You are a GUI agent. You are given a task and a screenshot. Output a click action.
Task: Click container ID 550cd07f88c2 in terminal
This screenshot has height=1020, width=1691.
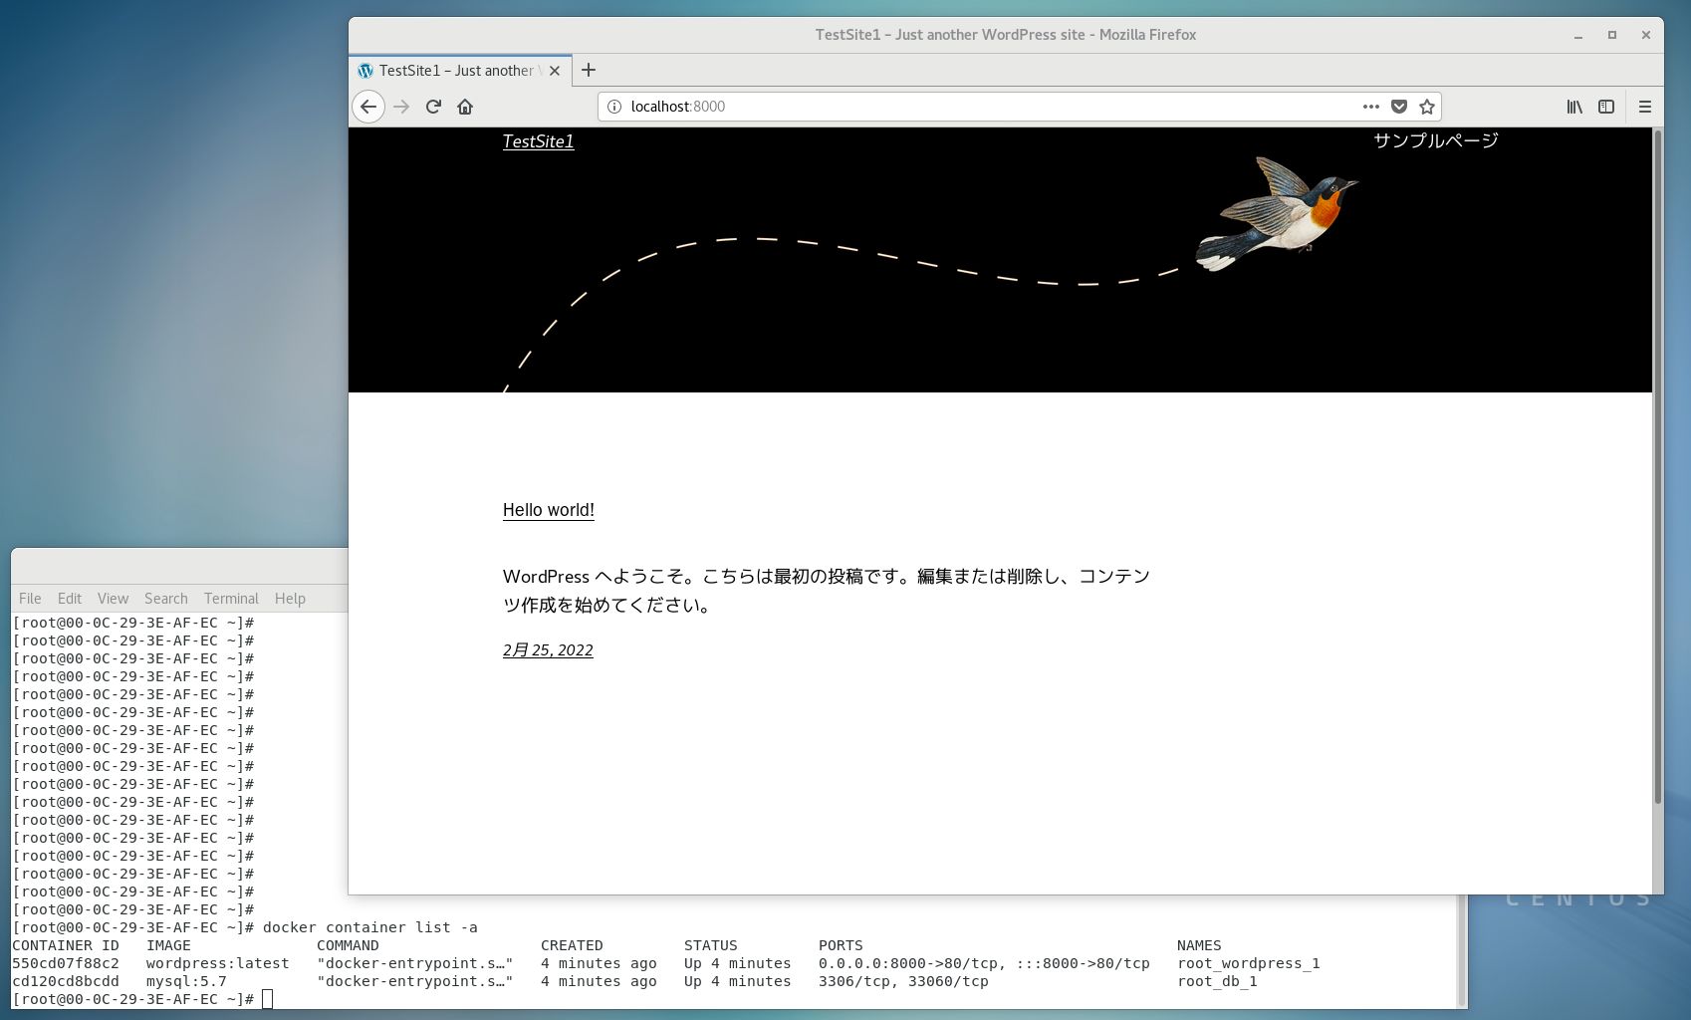[x=66, y=963]
